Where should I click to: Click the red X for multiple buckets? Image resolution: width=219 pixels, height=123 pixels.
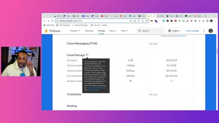pos(131,81)
